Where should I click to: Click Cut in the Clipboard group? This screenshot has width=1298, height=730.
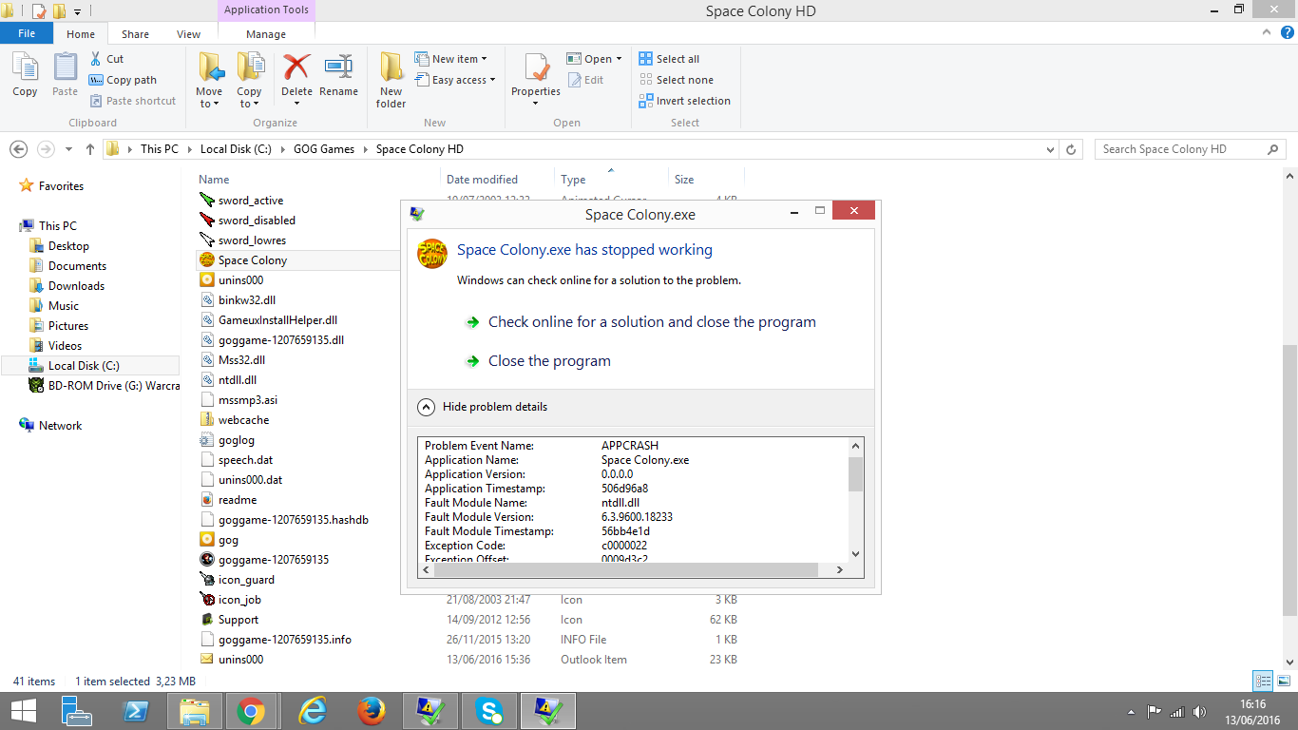105,59
